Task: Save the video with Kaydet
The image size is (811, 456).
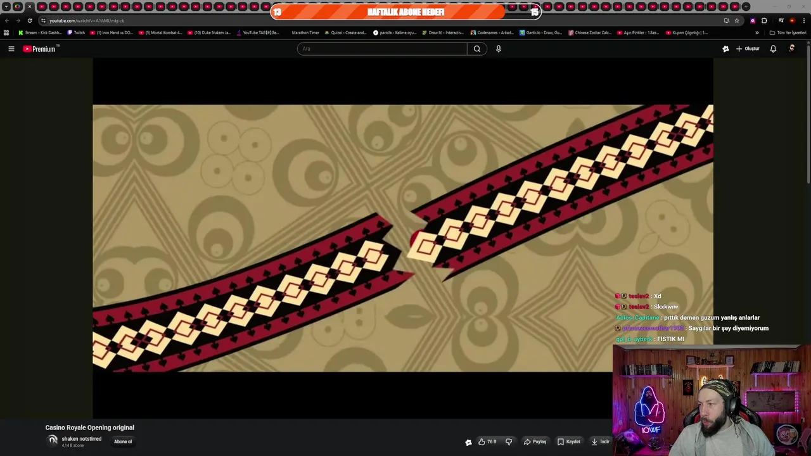Action: (x=568, y=441)
